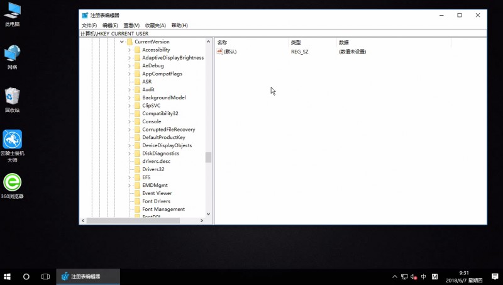This screenshot has height=285, width=503.
Task: Select the (默认) value entry icon
Action: click(219, 52)
